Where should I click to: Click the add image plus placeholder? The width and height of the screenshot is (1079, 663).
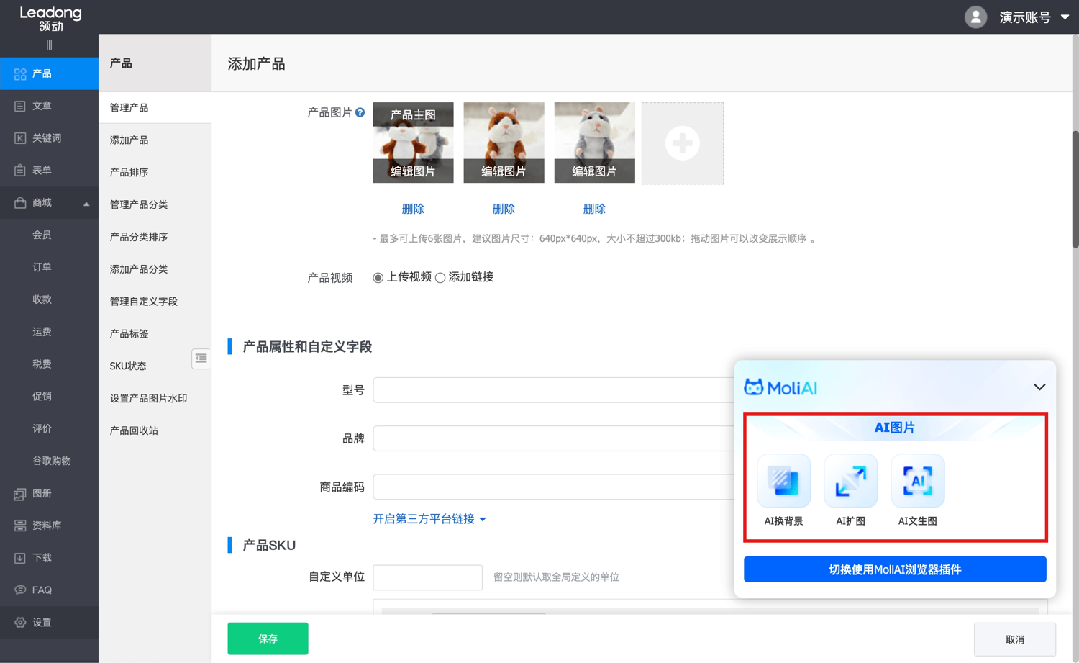pos(682,143)
